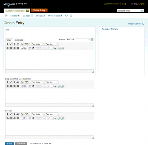Justify text in the Body editor
Image resolution: width=148 pixels, height=145 pixels.
click(18, 48)
